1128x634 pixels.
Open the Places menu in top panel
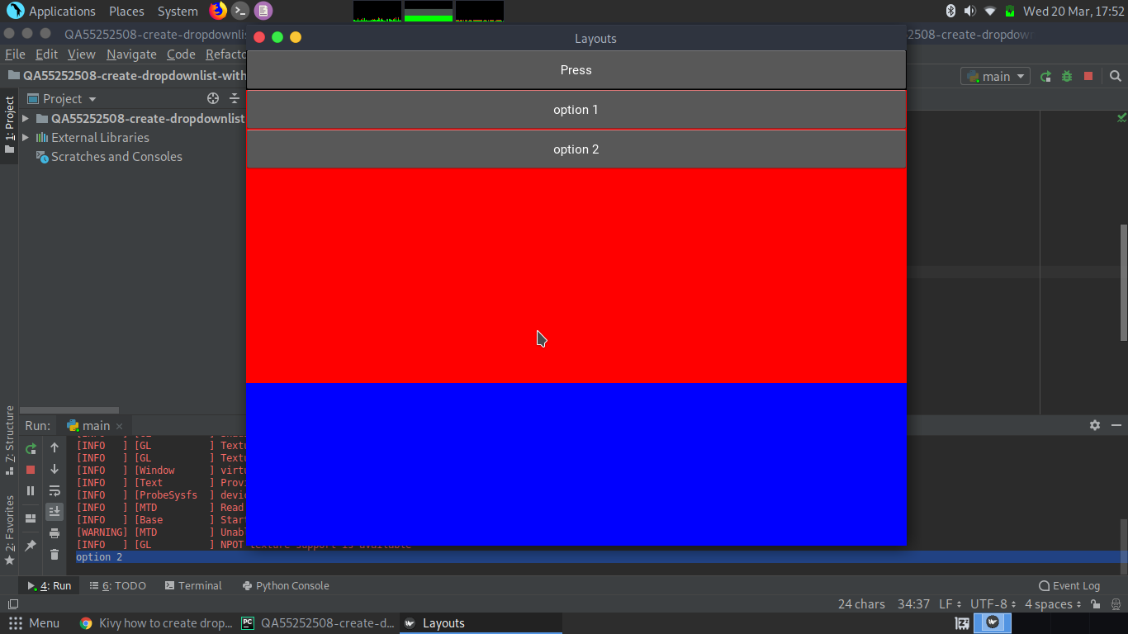[126, 11]
